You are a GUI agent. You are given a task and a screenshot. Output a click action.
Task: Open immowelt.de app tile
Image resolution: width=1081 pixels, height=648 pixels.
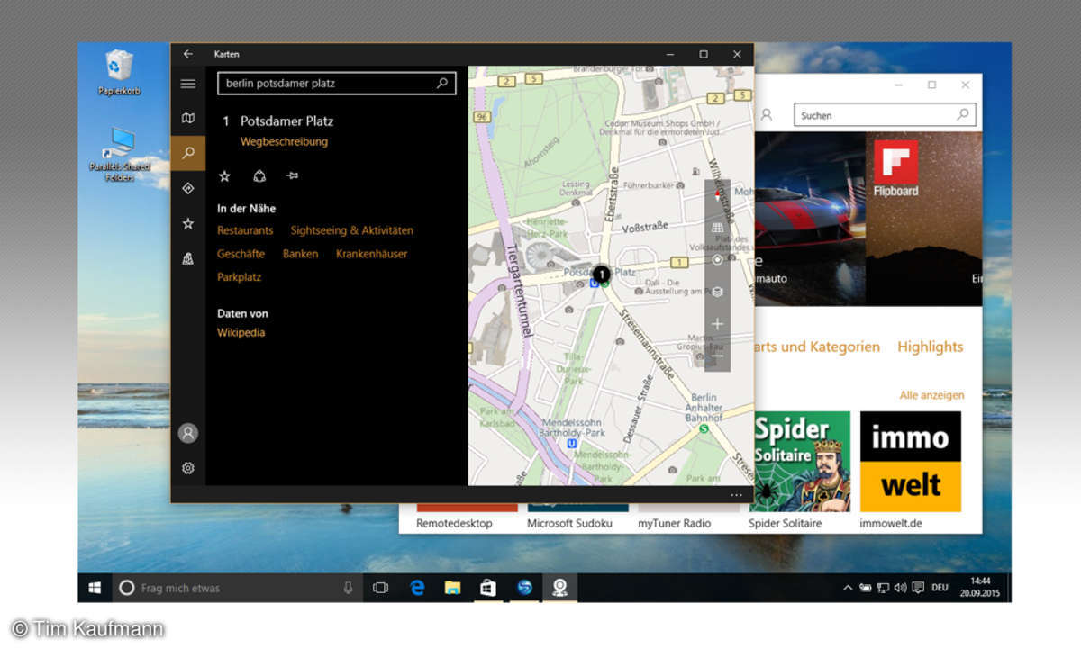click(911, 462)
